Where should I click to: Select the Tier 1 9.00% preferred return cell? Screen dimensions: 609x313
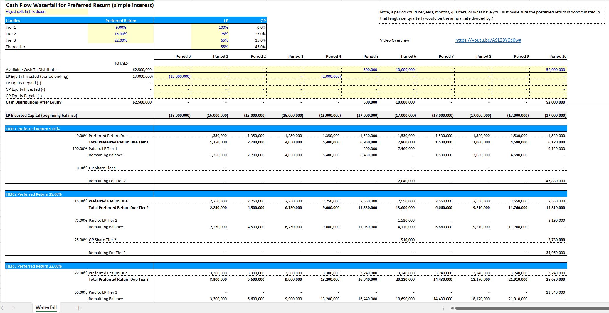(x=121, y=27)
